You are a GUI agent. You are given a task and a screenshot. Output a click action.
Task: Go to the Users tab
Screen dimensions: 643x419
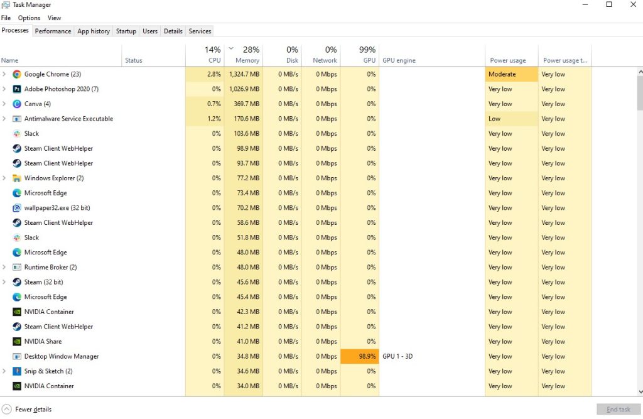[150, 31]
